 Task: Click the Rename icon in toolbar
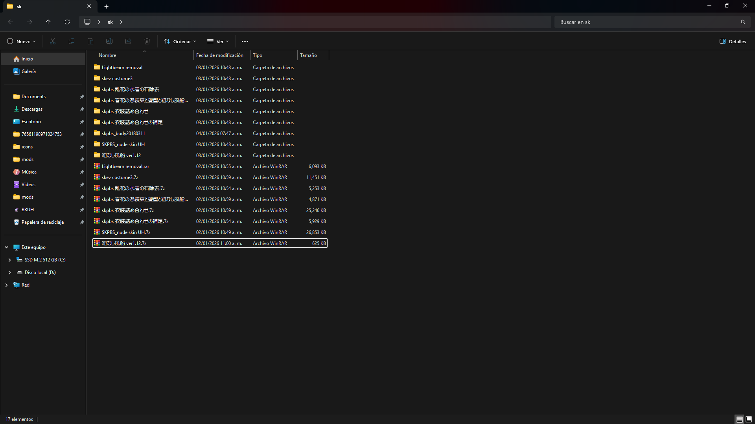pyautogui.click(x=109, y=41)
